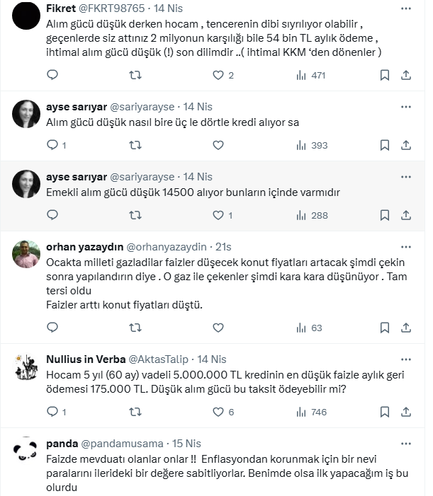Bookmark Fikret's tweet
Screen dimensions: 433x496
[385, 75]
